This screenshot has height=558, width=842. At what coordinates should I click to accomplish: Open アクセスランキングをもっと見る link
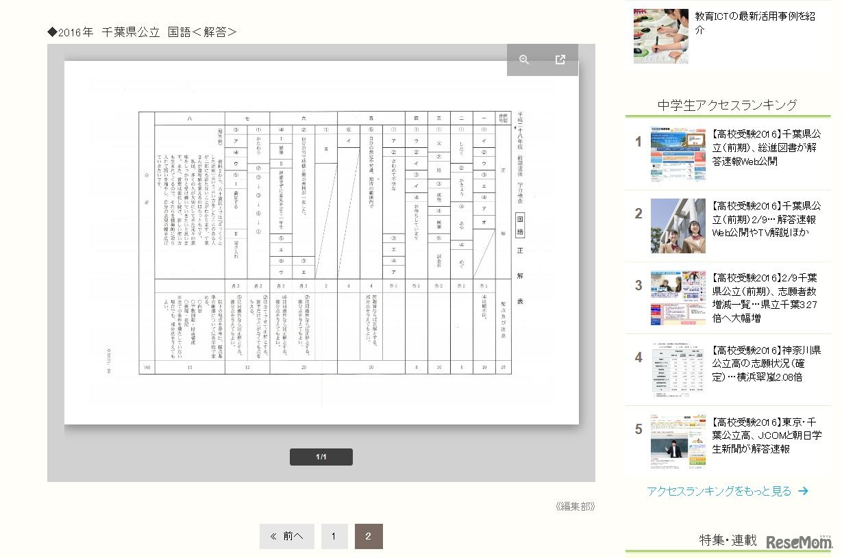tap(727, 491)
